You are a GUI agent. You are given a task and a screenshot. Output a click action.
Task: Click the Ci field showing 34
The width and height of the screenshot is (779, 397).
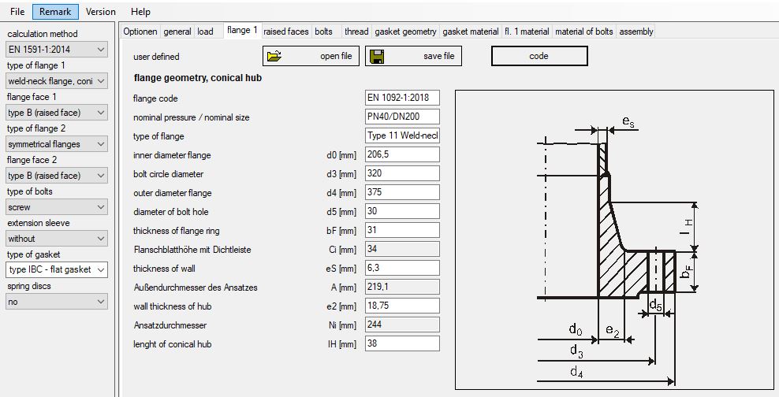click(x=402, y=249)
